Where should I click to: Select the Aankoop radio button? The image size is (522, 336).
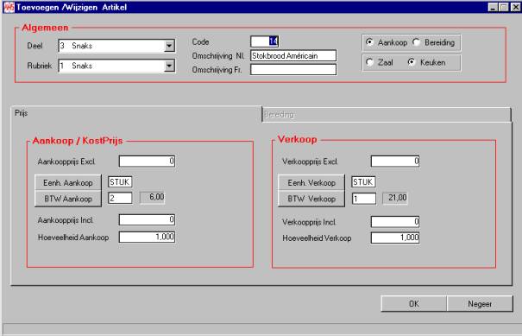[369, 42]
